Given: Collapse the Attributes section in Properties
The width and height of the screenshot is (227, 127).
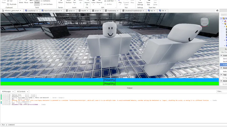Looking at the screenshot, I should coord(221,81).
